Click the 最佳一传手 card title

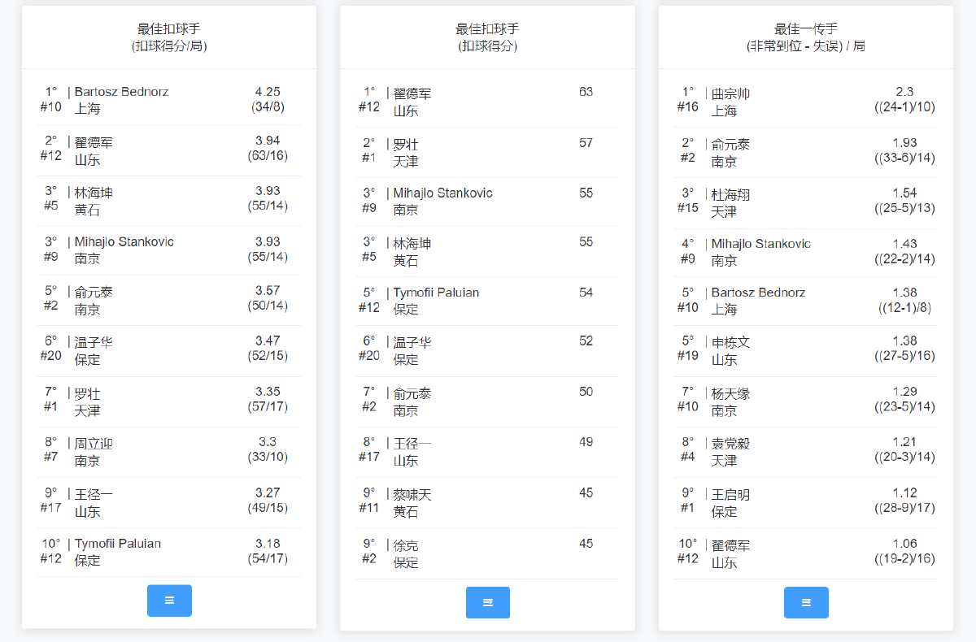tap(806, 29)
